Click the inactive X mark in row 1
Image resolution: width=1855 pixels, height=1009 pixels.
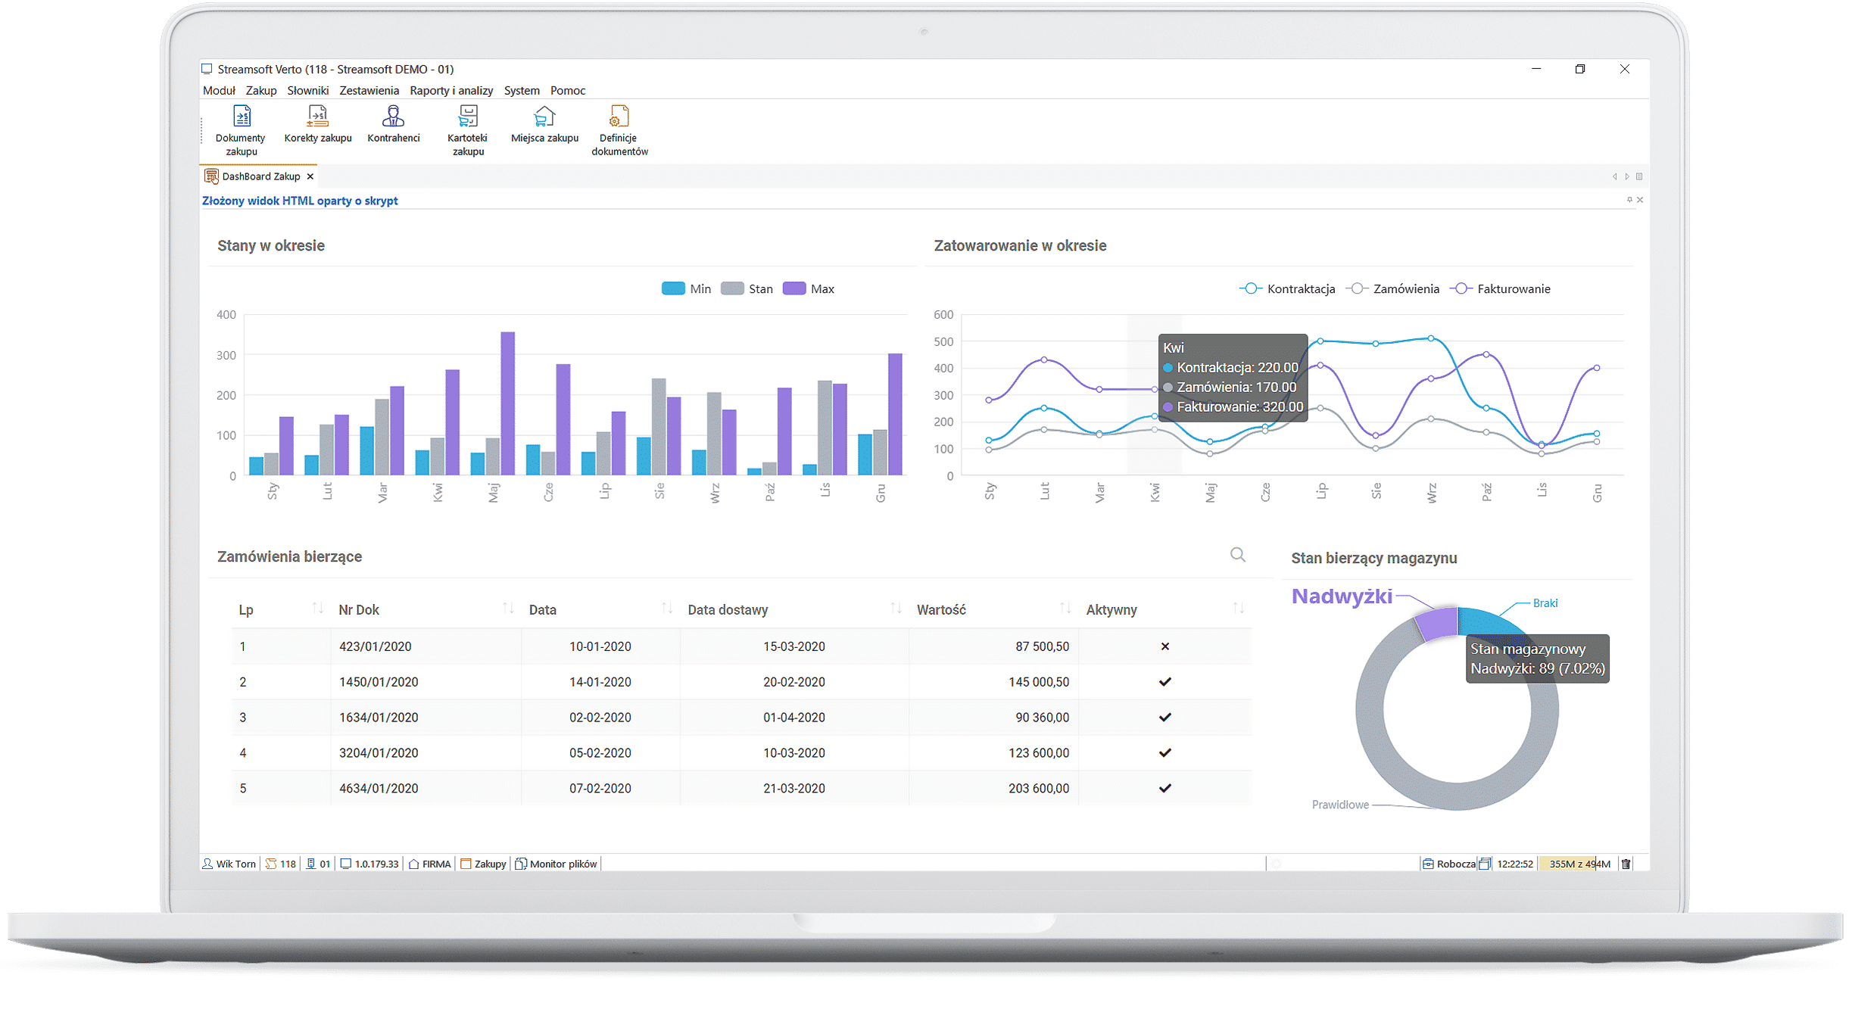click(x=1165, y=646)
